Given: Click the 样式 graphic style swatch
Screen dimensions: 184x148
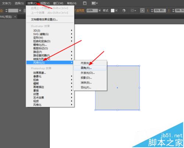Looking at the screenshot, I should click(x=113, y=11).
